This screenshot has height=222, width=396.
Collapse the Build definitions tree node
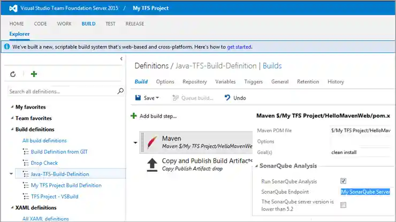pos(12,129)
